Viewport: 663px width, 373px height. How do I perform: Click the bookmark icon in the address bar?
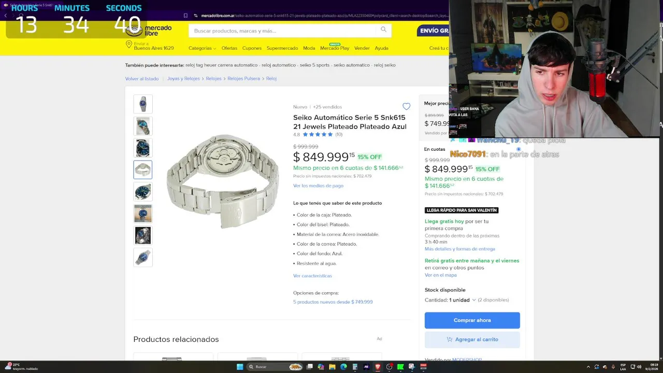(185, 16)
